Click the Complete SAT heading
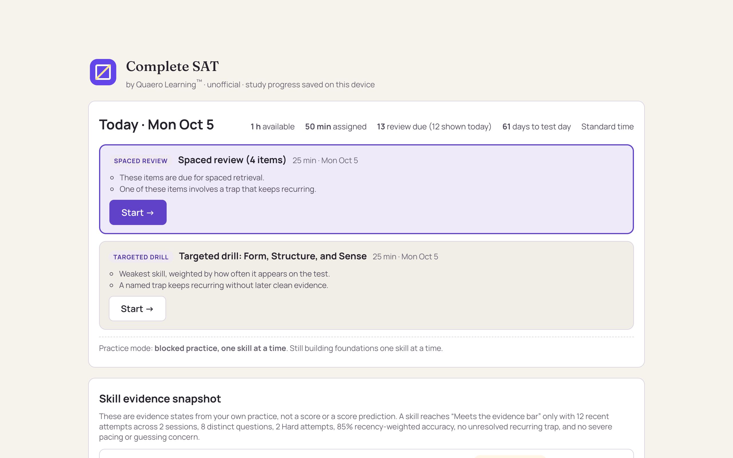Image resolution: width=733 pixels, height=458 pixels. pyautogui.click(x=172, y=66)
